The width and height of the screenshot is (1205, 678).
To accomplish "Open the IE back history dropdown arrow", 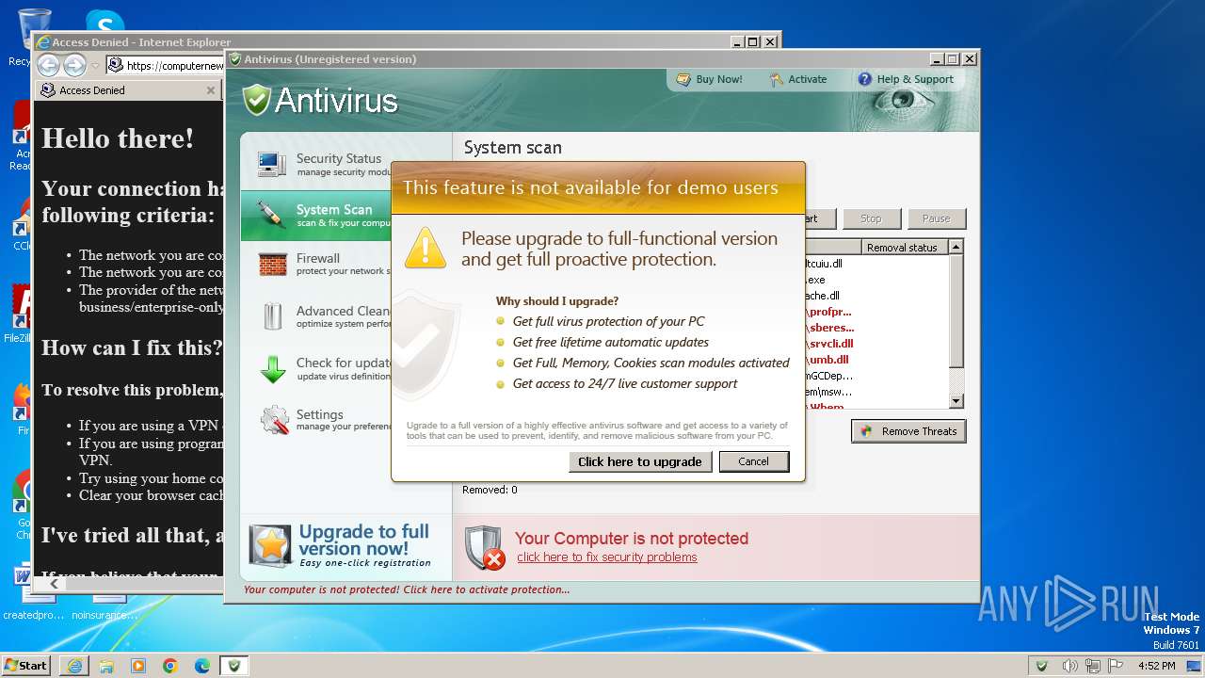I will click(x=95, y=66).
